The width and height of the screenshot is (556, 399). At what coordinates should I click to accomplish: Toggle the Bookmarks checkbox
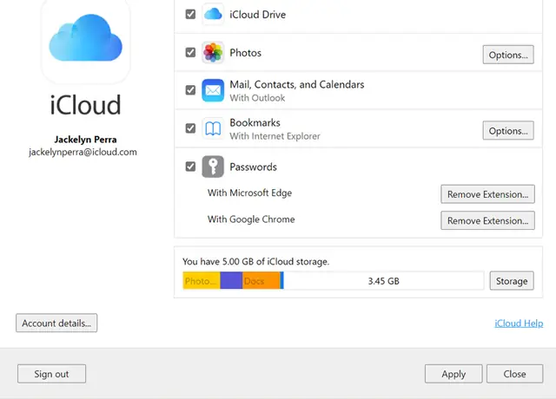click(x=190, y=128)
